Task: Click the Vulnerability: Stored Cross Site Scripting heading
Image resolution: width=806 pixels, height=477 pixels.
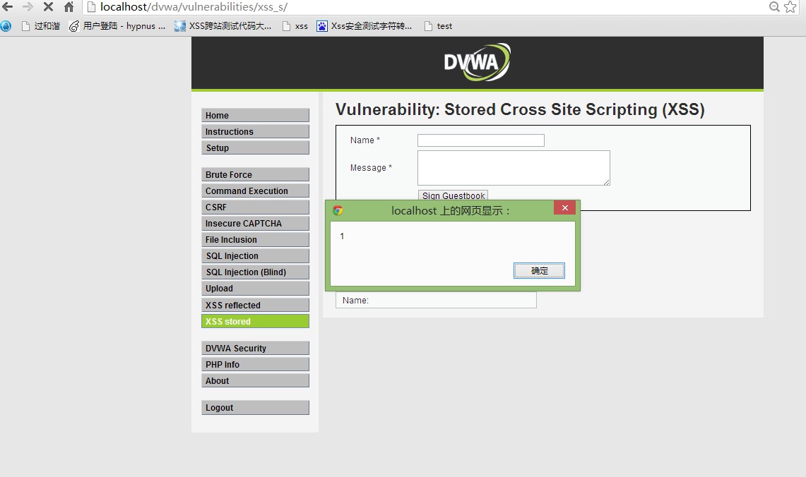Action: 520,109
